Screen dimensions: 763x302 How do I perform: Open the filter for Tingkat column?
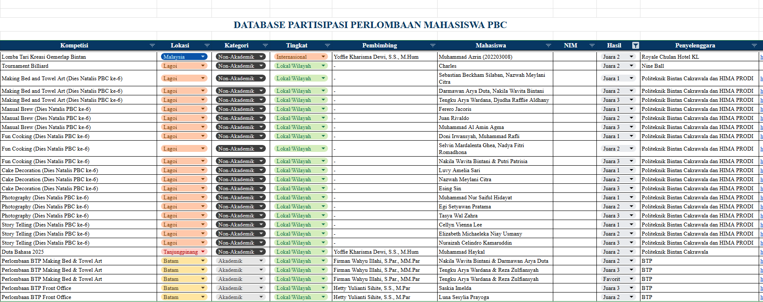327,46
